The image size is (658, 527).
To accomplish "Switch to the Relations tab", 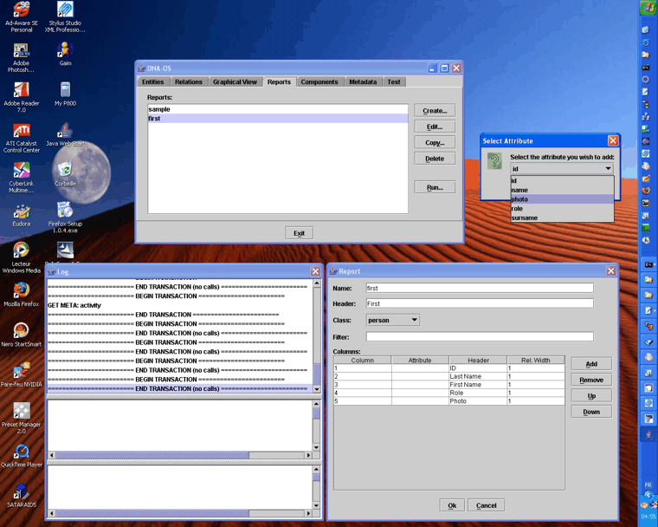I will coord(189,82).
